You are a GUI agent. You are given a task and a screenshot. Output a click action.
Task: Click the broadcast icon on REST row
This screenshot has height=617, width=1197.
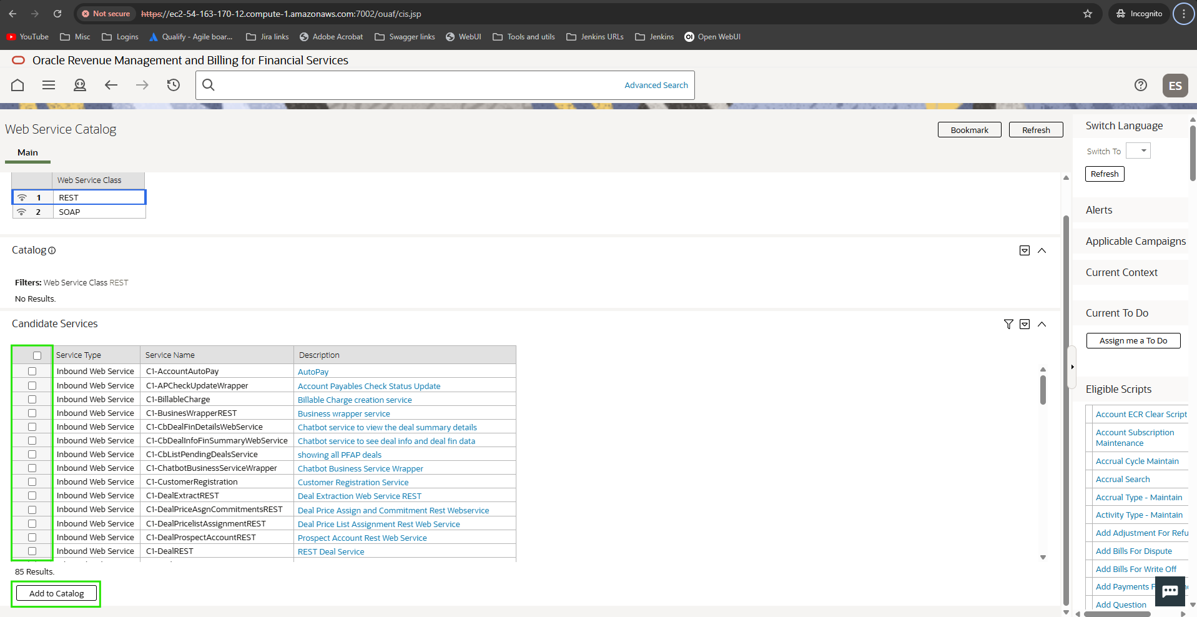tap(22, 197)
